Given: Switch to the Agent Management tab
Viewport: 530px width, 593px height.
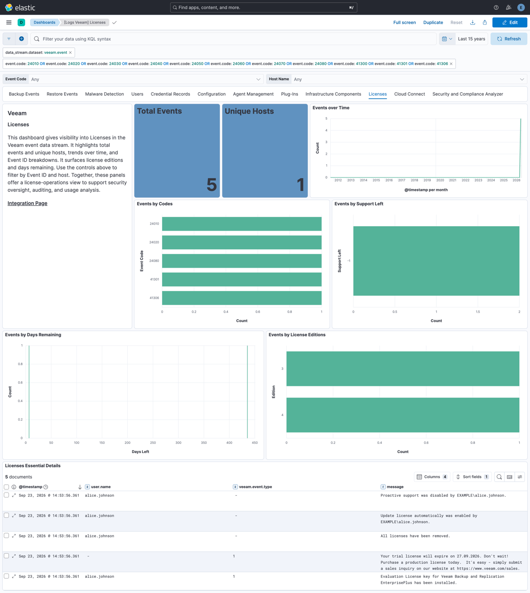Looking at the screenshot, I should pos(253,94).
